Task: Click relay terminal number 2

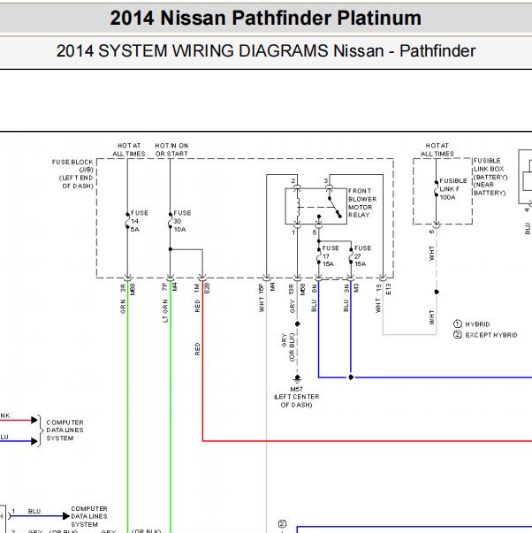Action: click(293, 181)
